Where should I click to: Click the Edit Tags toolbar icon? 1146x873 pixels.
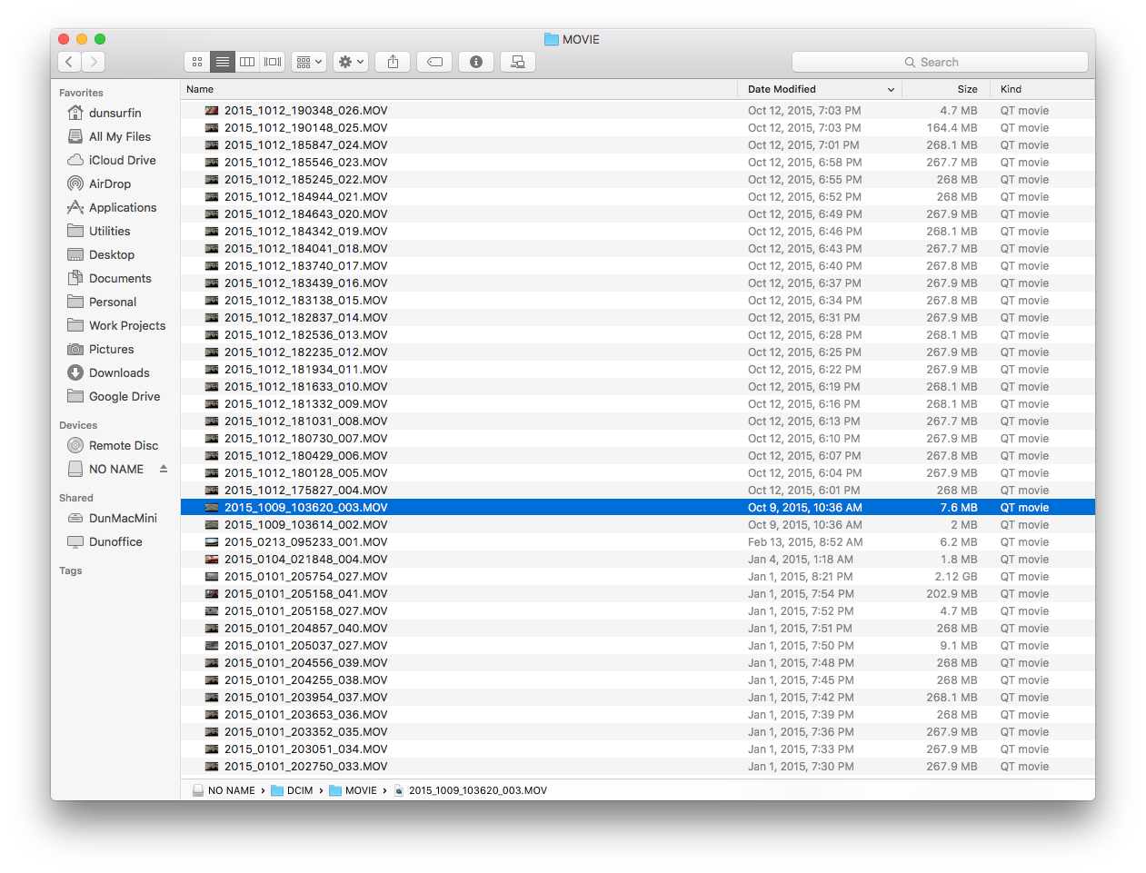point(434,62)
